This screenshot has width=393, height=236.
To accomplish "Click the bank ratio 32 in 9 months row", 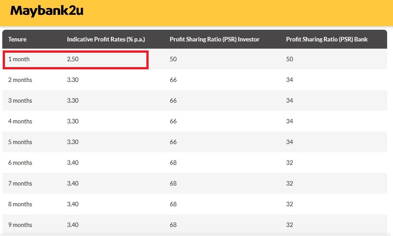I will 290,225.
